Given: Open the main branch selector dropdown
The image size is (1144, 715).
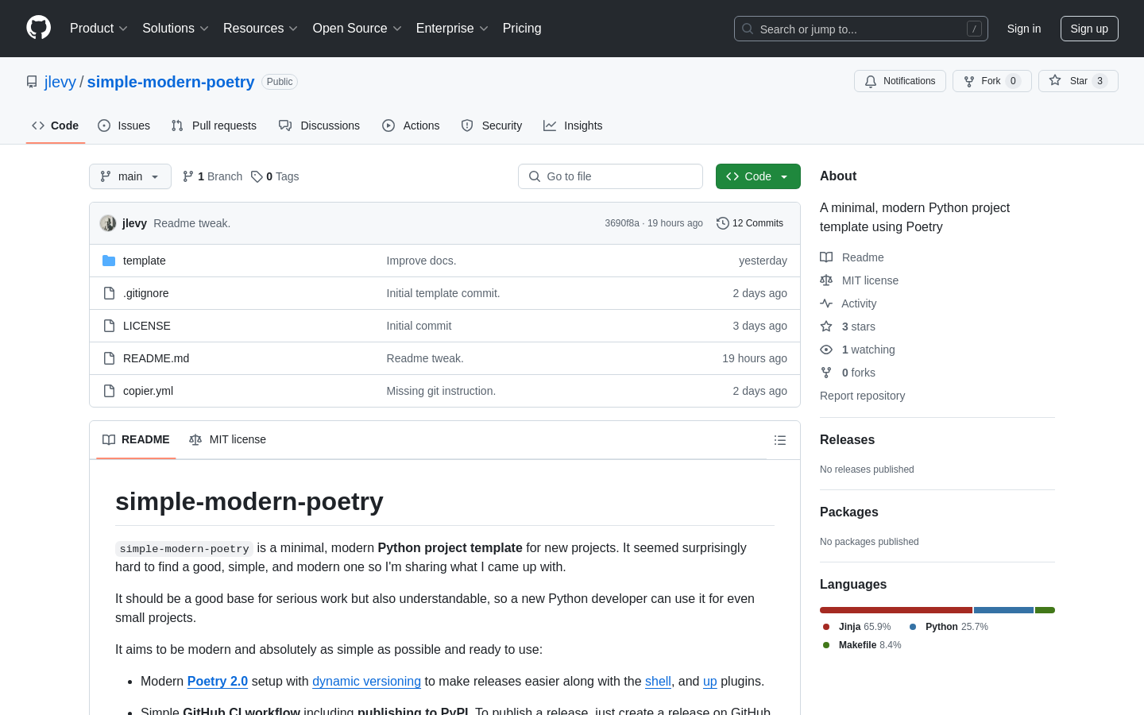Looking at the screenshot, I should (x=130, y=176).
